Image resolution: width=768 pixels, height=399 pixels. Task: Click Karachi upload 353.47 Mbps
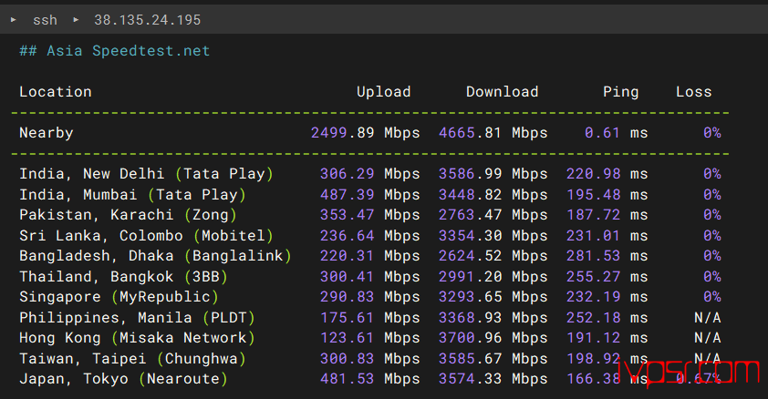click(x=369, y=215)
